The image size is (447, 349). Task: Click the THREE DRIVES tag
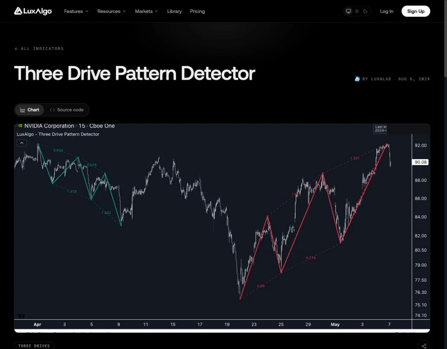(34, 345)
